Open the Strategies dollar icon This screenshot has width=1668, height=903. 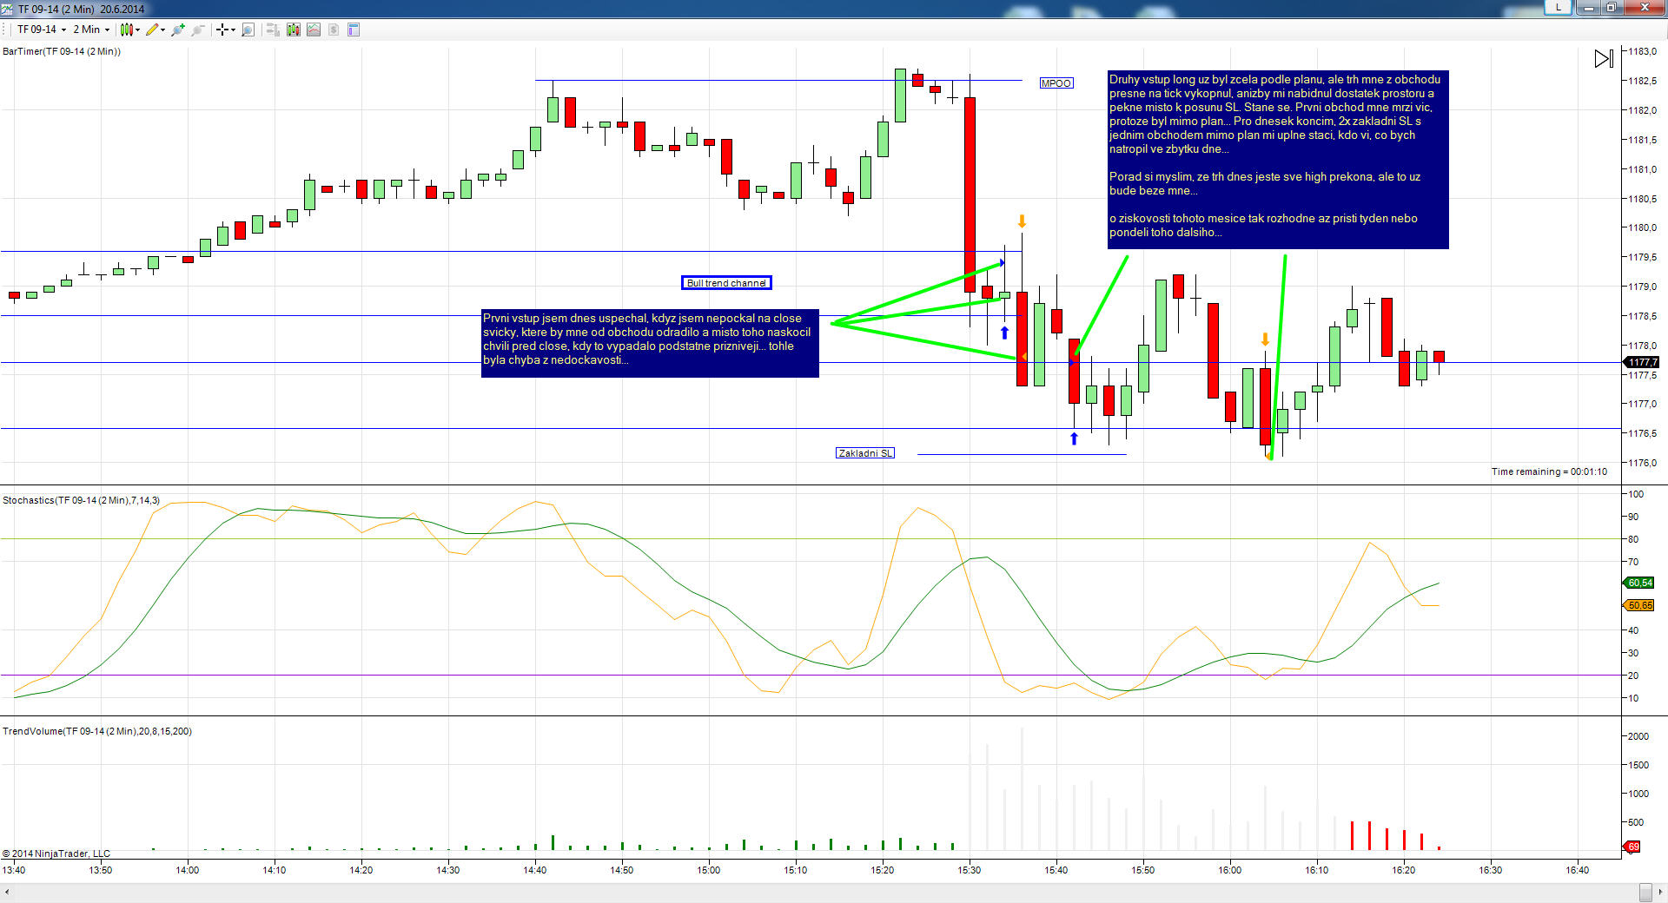[x=334, y=30]
